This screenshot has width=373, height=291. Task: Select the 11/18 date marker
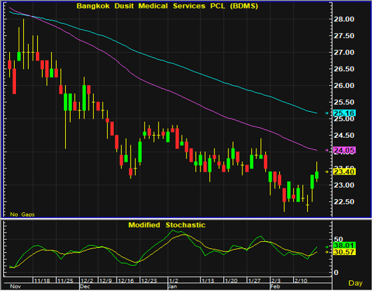tap(42, 280)
